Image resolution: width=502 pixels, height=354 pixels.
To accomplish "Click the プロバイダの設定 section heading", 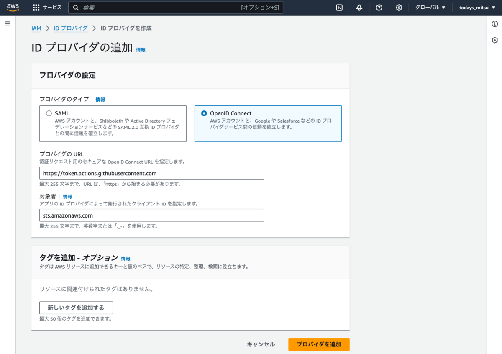I will pos(67,75).
